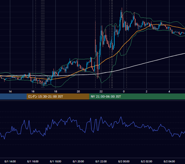Viewport: 185px width, 164px height.
Task: Click the "8/2 04:00" date label
Action: [x=169, y=161]
